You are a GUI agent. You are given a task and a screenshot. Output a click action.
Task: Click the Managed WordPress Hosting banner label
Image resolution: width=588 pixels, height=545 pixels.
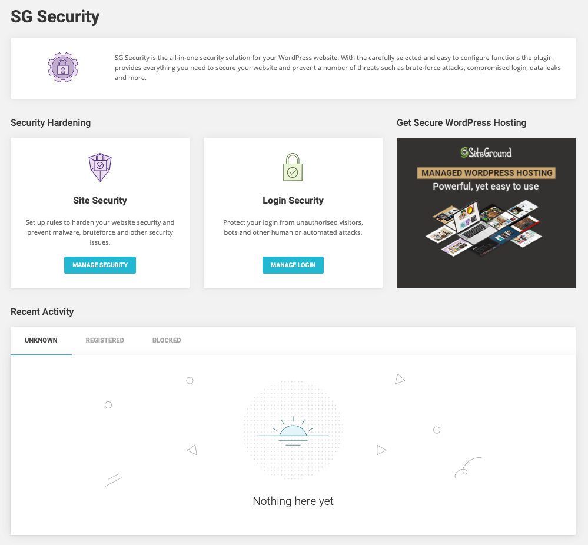[x=486, y=173]
